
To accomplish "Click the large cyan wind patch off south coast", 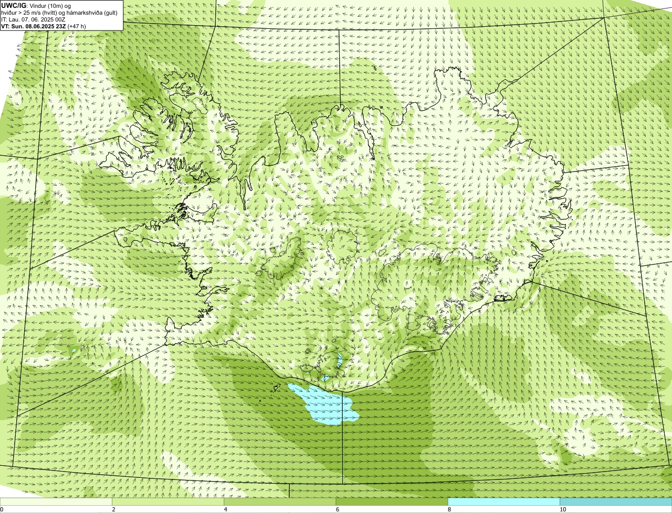I will pyautogui.click(x=327, y=404).
